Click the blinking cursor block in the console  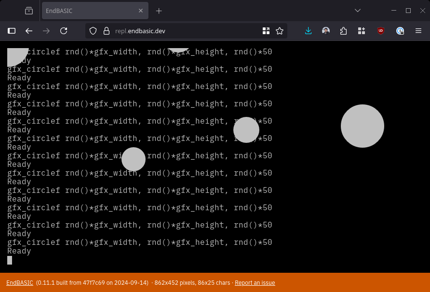click(x=10, y=260)
